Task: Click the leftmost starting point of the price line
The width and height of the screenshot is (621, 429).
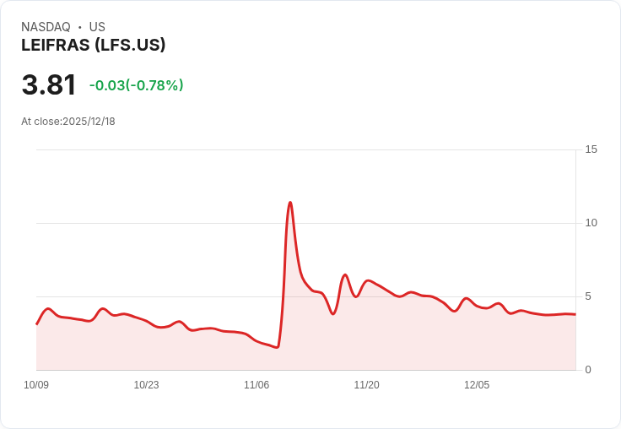Action: [36, 324]
